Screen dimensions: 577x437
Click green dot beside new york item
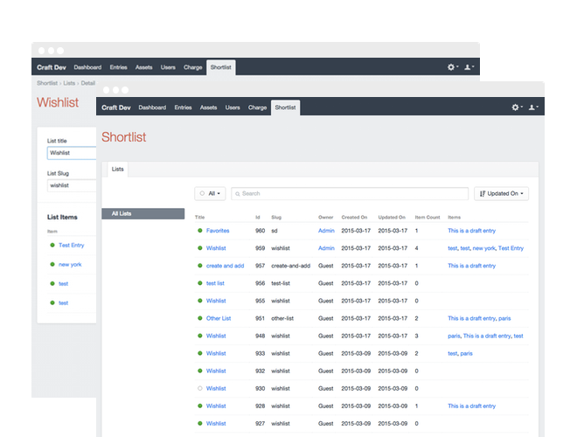pyautogui.click(x=52, y=264)
